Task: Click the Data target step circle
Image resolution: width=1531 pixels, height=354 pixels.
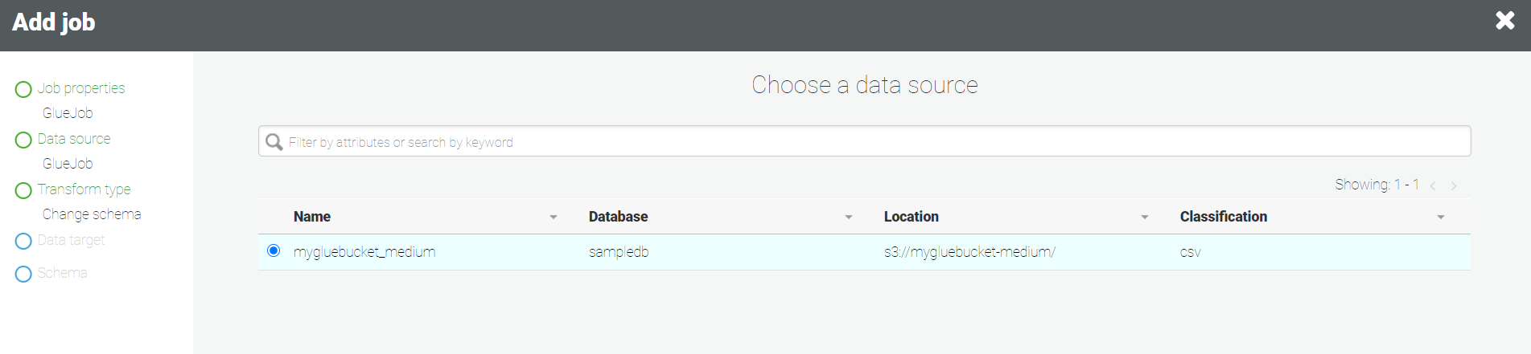Action: tap(23, 241)
